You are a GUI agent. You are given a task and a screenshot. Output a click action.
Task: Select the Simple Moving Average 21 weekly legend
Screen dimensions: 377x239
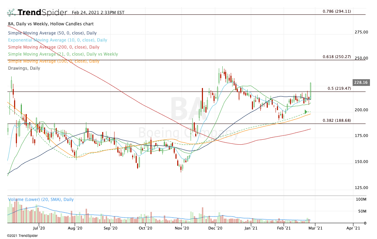click(63, 54)
